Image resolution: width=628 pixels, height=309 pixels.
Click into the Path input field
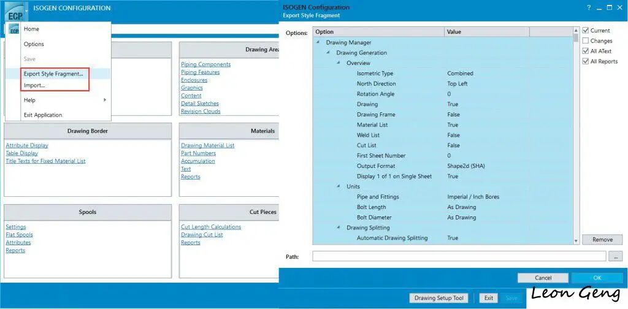coord(459,256)
